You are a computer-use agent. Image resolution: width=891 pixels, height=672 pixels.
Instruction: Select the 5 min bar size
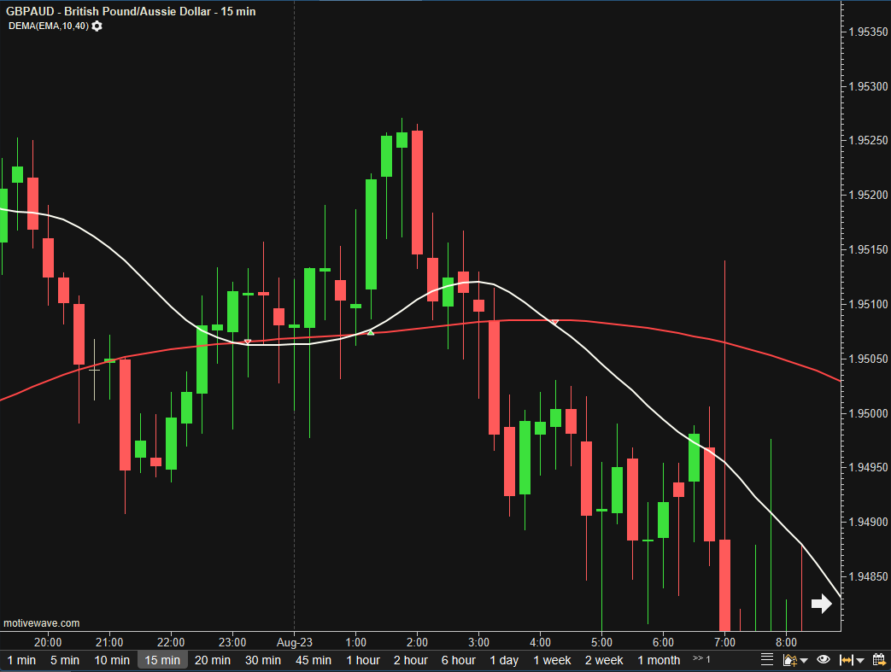[64, 660]
